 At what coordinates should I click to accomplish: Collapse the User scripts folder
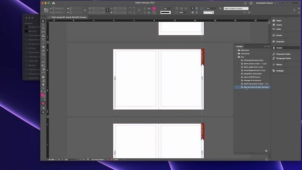pos(236,57)
